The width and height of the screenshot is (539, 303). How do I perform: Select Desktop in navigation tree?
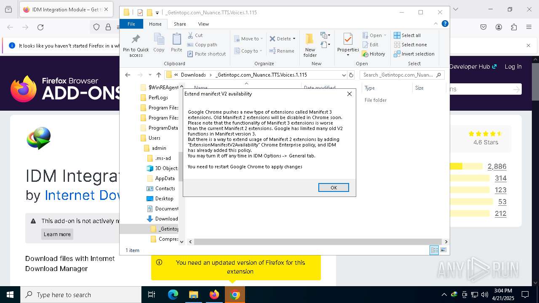coord(160,199)
